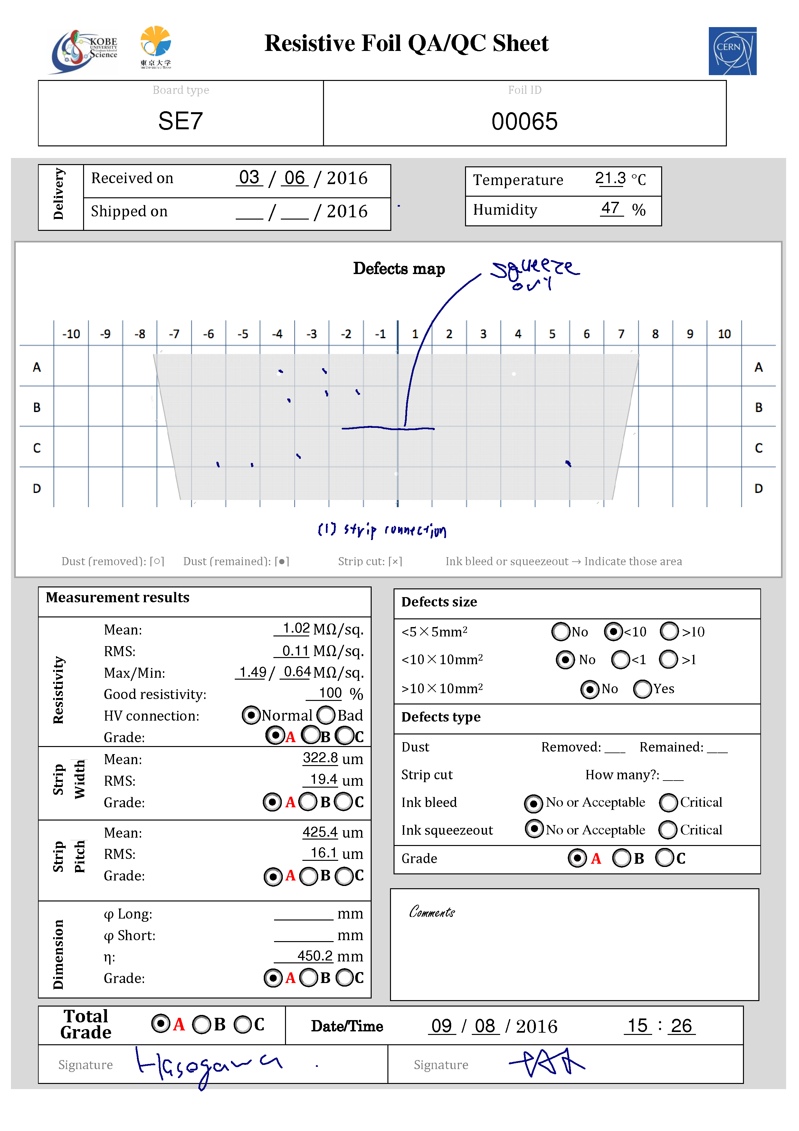Select Dimension grade A
The height and width of the screenshot is (1131, 799).
[x=273, y=978]
